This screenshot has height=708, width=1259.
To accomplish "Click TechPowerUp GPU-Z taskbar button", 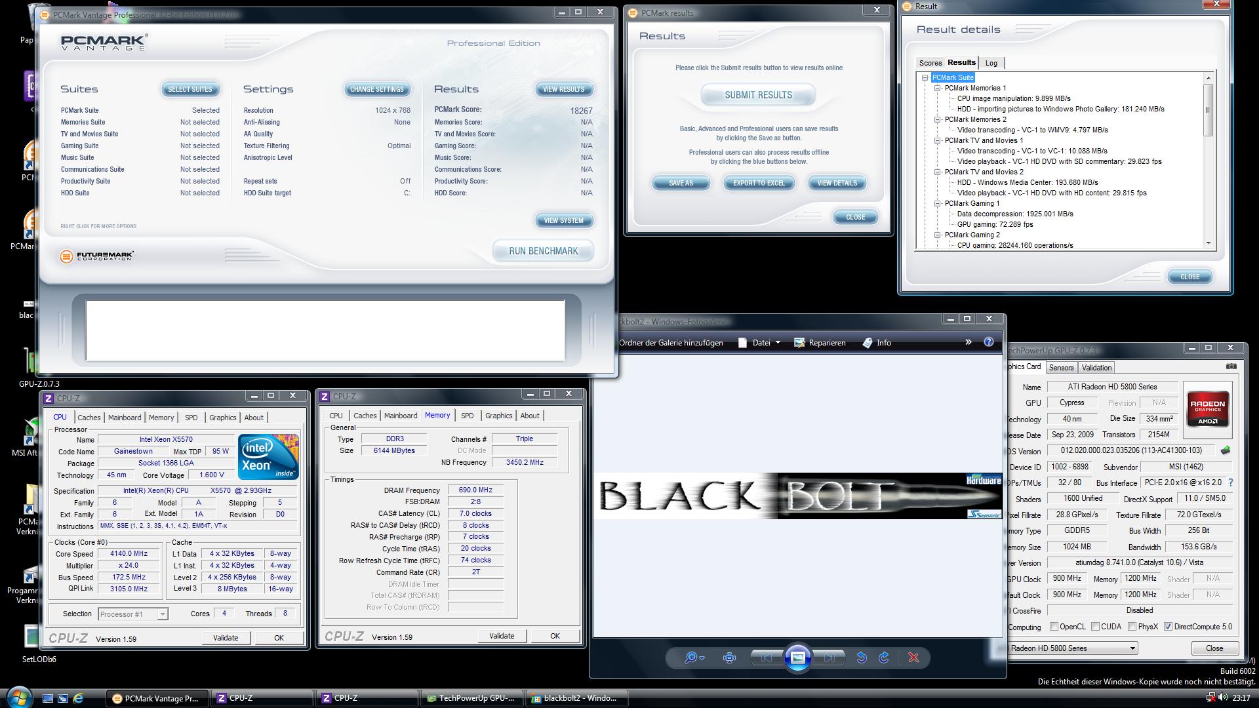I will (x=471, y=698).
